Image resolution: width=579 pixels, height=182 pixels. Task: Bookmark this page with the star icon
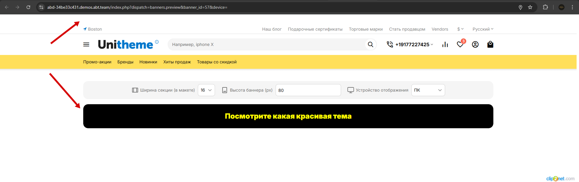530,7
